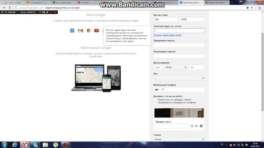Image resolution: width=264 pixels, height=148 pixels.
Task: Click the last name field containing 41421
Action: pos(192,19)
